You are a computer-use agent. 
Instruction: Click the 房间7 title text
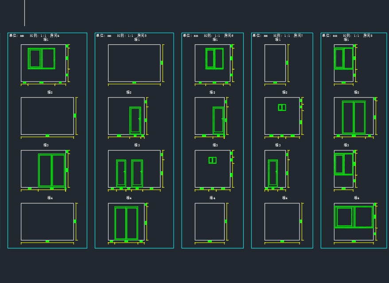[x=298, y=35]
